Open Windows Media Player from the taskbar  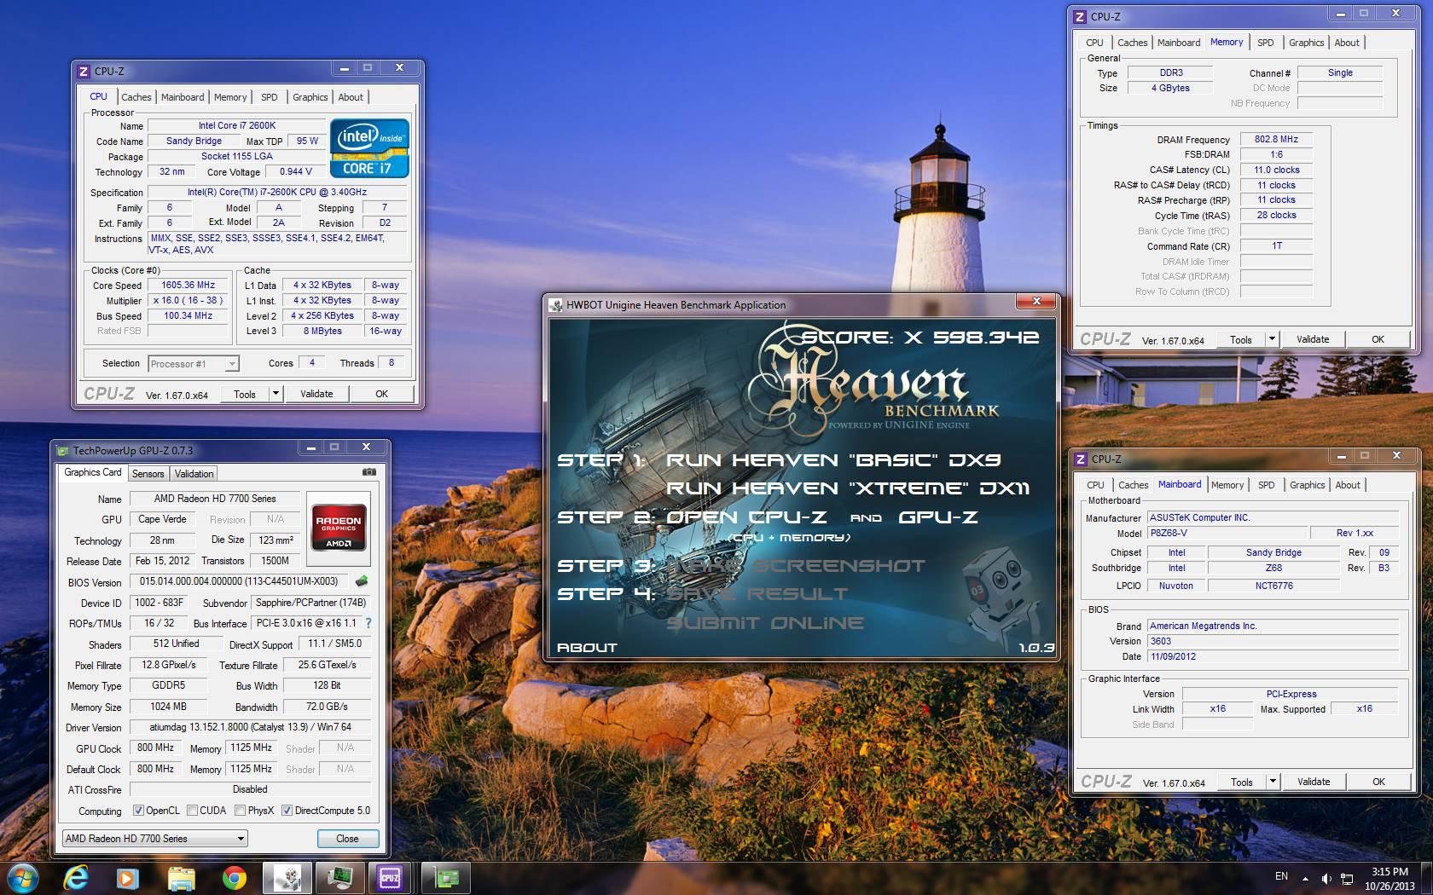click(128, 877)
